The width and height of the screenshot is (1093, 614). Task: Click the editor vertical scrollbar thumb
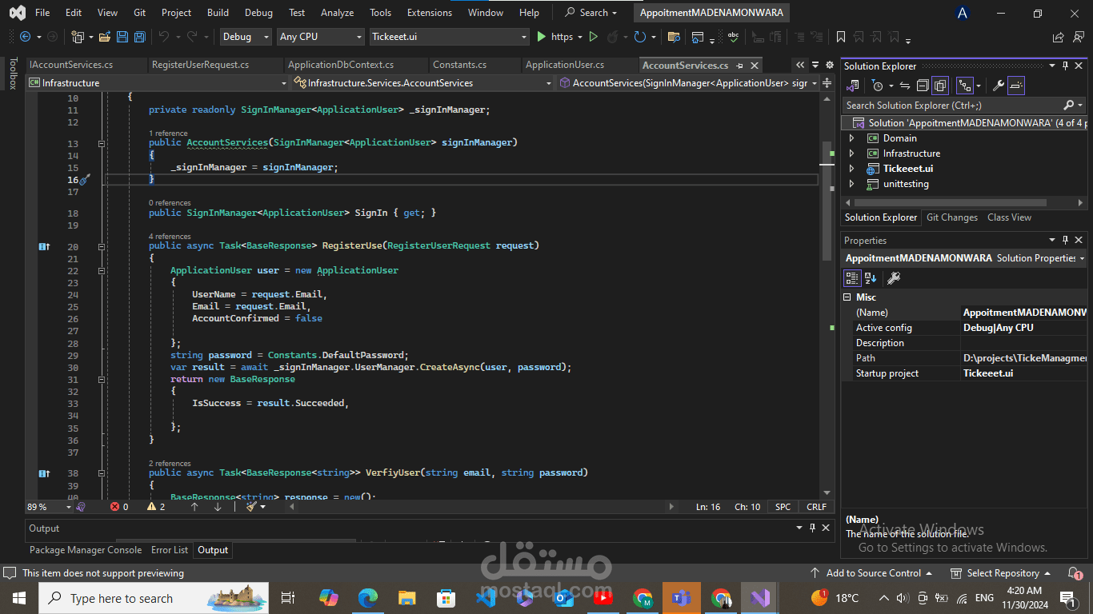827,200
